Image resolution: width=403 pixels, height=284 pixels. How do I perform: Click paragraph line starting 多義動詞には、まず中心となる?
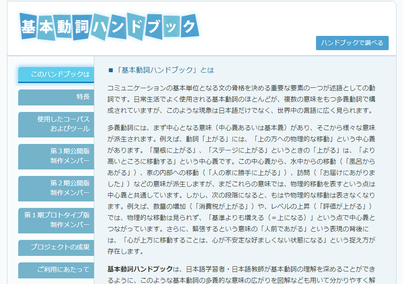(x=242, y=128)
